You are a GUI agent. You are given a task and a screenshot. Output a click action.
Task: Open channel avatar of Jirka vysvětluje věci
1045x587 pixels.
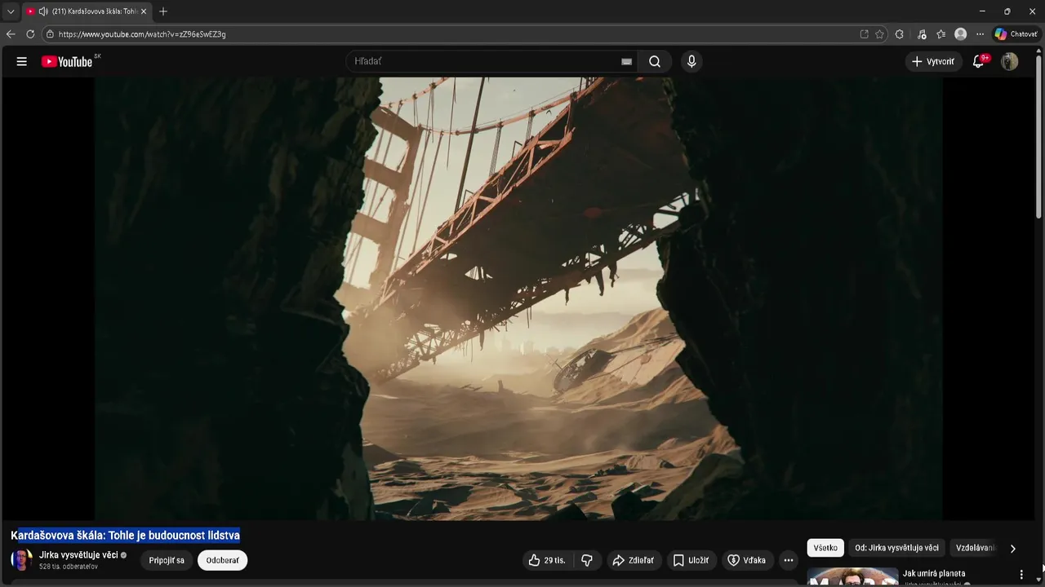point(22,560)
